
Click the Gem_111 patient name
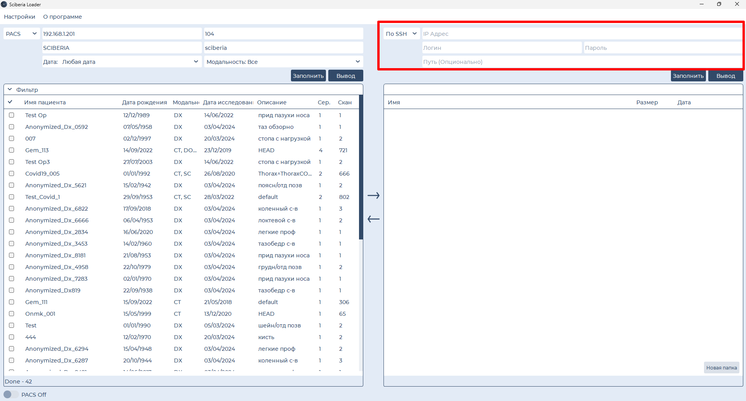click(x=36, y=302)
